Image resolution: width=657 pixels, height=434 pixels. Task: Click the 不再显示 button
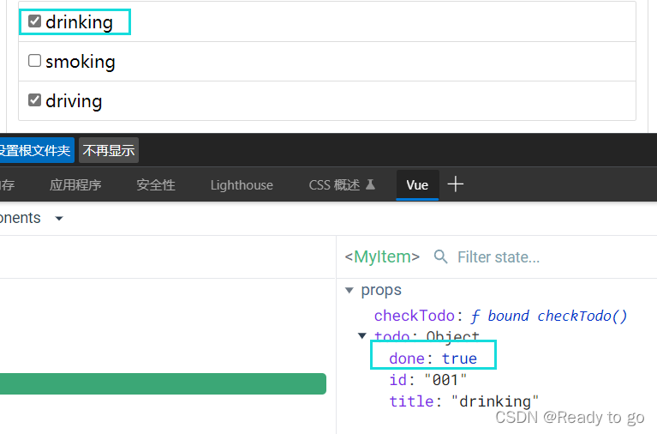(x=109, y=150)
